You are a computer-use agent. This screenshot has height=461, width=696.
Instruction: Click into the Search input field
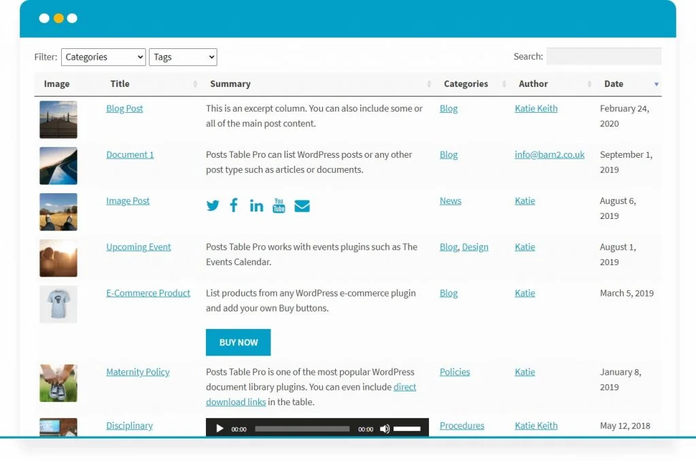click(x=604, y=56)
